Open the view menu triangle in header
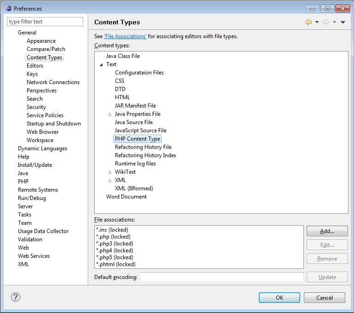The image size is (354, 313). 343,22
